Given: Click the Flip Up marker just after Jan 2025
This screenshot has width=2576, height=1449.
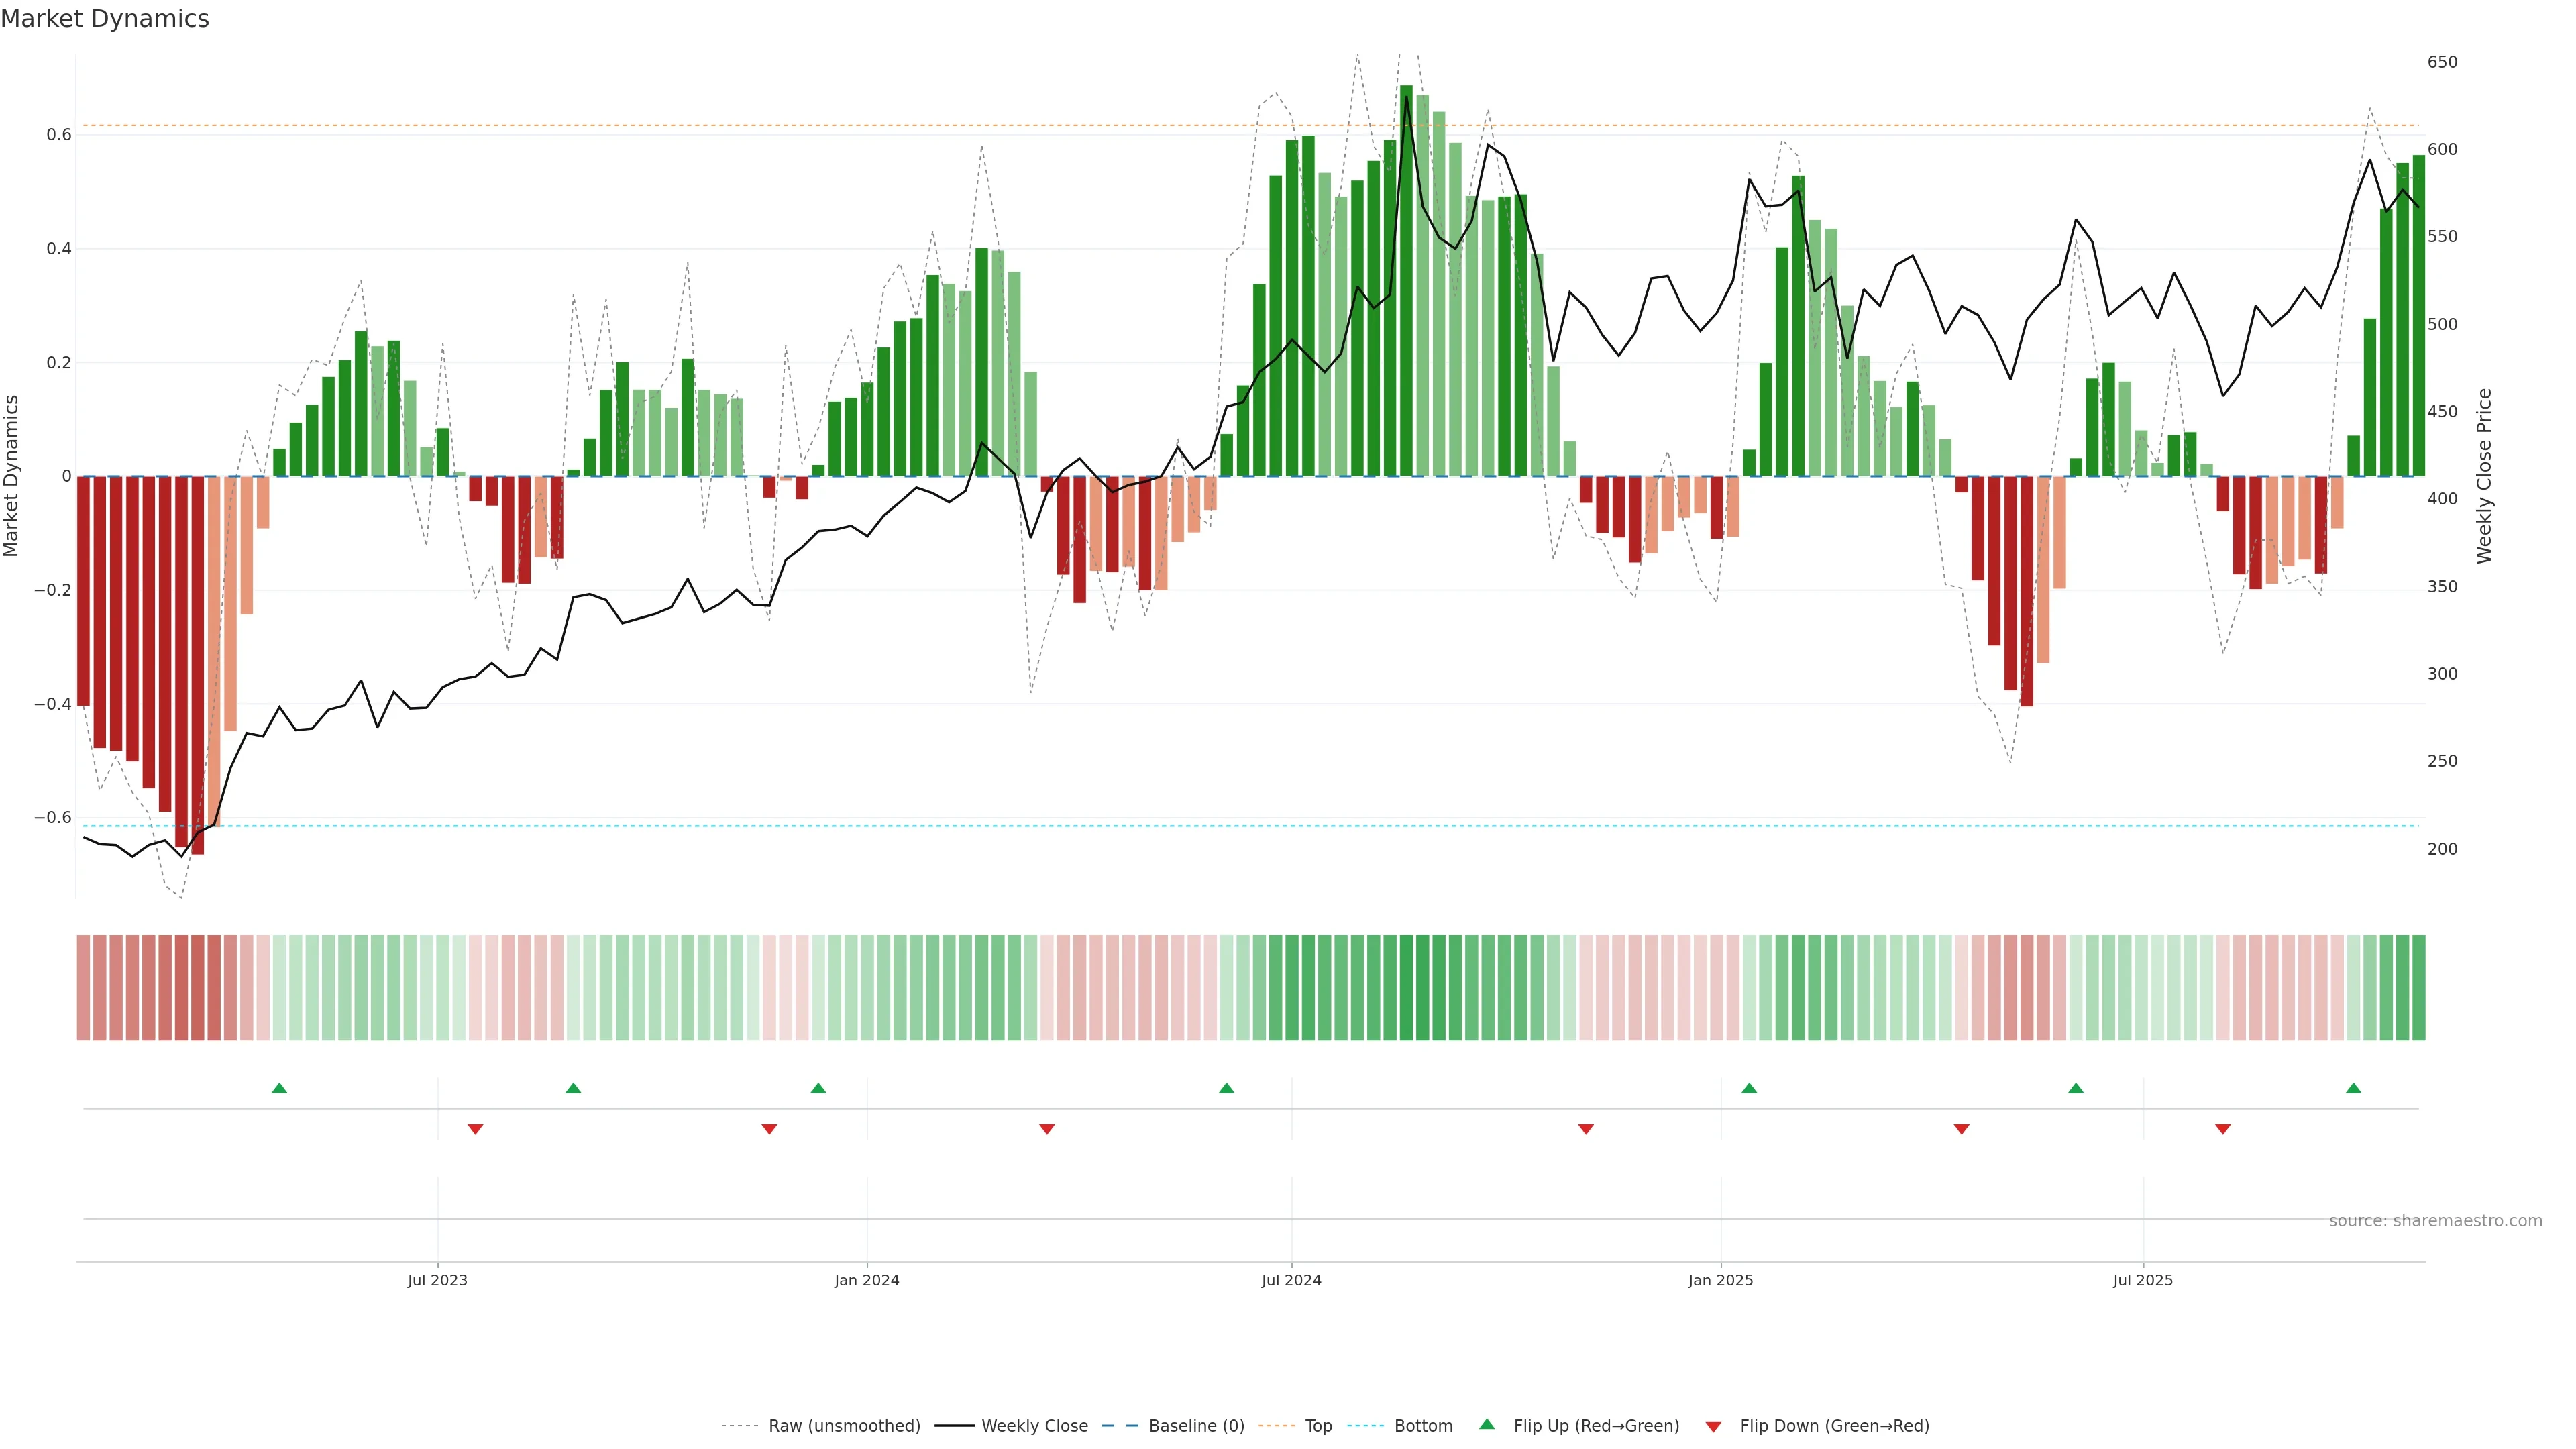Looking at the screenshot, I should [1748, 1088].
